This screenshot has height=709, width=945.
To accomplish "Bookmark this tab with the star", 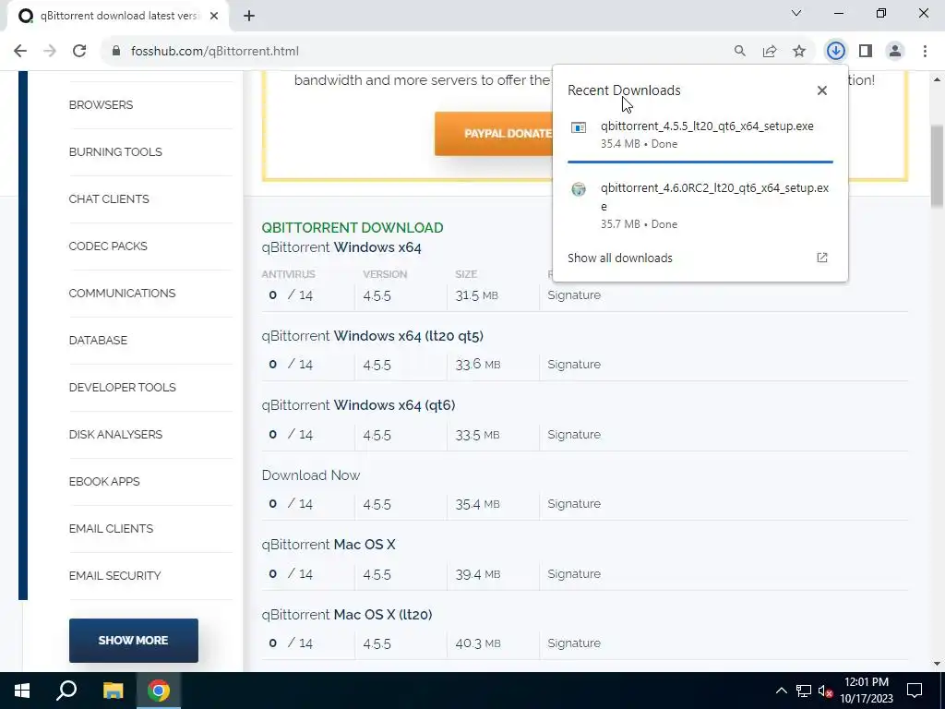I will point(799,52).
